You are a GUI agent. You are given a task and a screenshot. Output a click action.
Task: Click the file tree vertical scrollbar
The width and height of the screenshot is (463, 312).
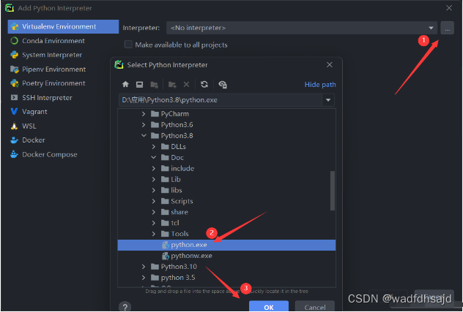[x=333, y=190]
